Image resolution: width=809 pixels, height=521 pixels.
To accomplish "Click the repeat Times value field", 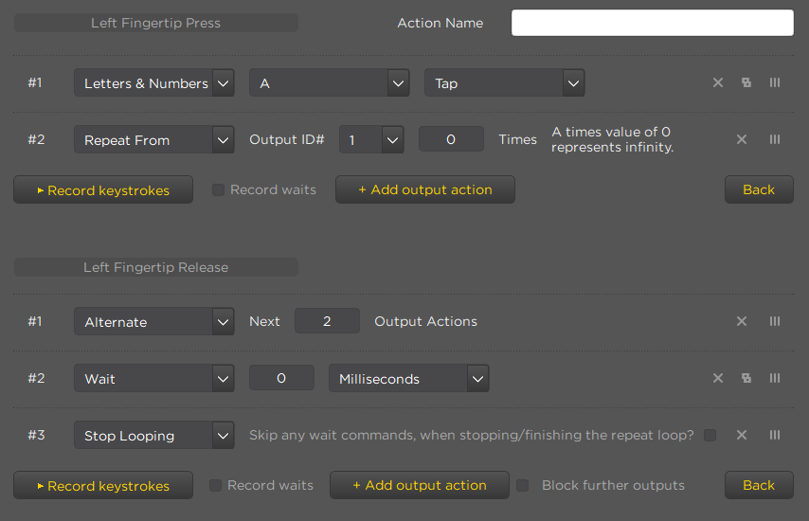I will pos(451,139).
